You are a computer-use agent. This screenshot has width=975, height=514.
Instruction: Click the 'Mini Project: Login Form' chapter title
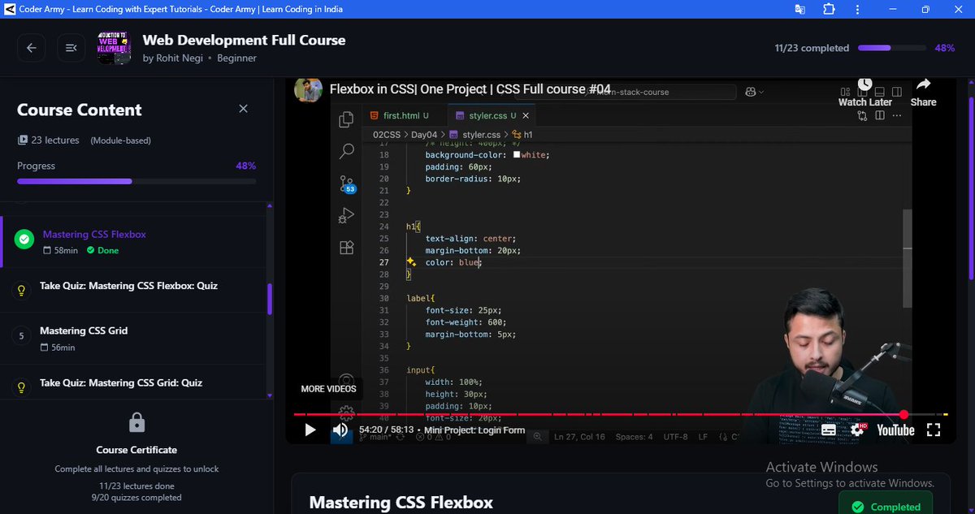coord(474,430)
